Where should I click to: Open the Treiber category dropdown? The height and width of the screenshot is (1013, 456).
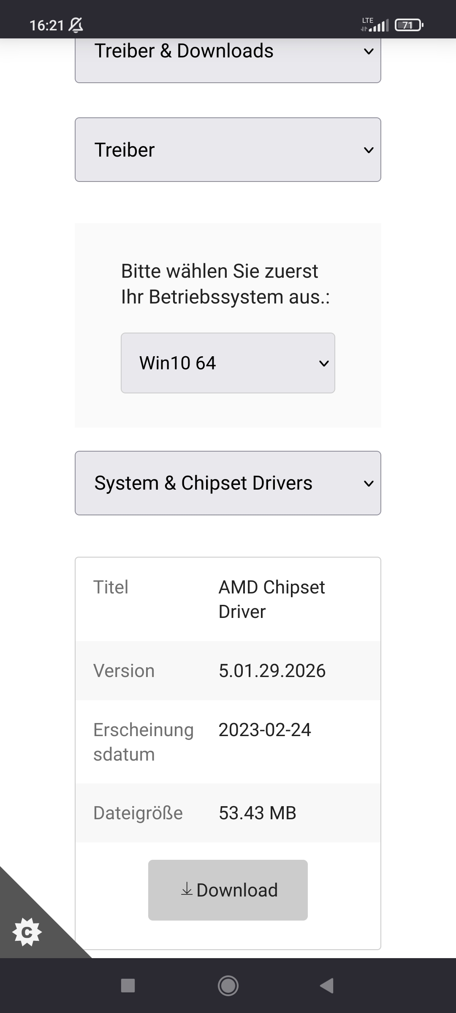point(228,150)
